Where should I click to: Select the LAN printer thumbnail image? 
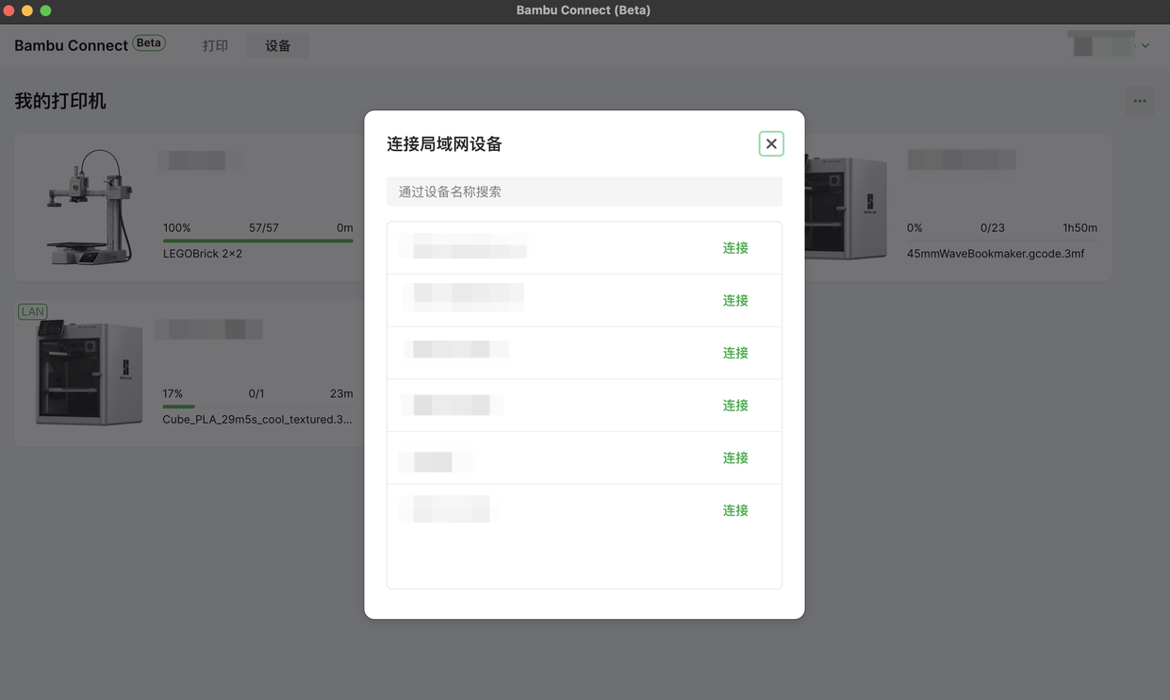(90, 373)
